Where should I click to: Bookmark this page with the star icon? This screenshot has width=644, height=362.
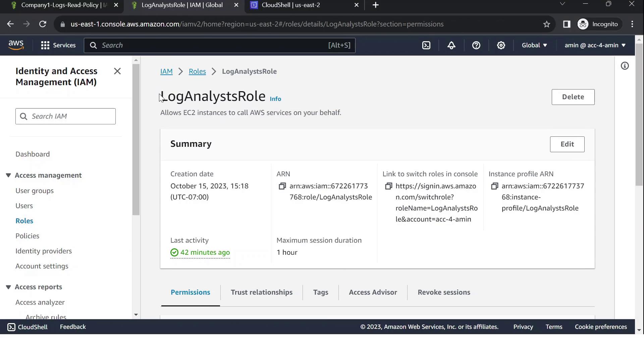point(547,24)
